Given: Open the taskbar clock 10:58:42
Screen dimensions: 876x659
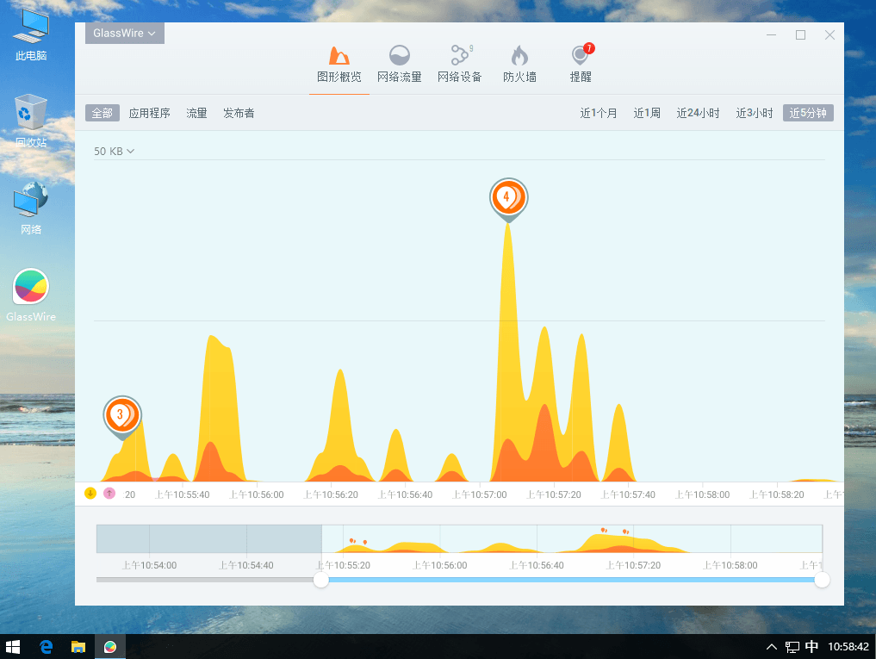Looking at the screenshot, I should click(848, 647).
